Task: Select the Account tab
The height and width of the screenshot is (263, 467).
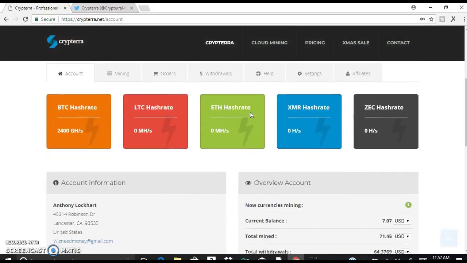Action: click(x=70, y=73)
